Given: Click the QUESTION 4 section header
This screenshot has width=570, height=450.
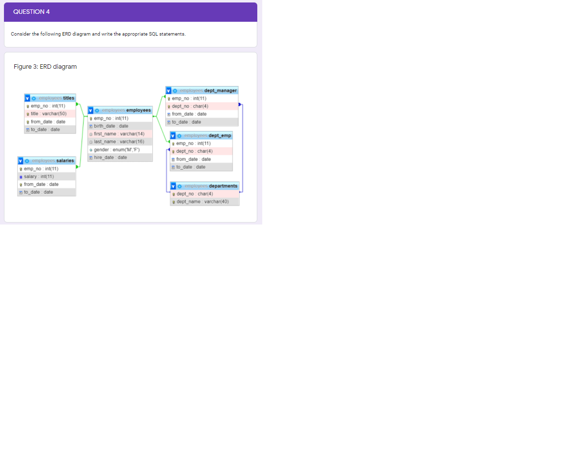Looking at the screenshot, I should [x=32, y=12].
